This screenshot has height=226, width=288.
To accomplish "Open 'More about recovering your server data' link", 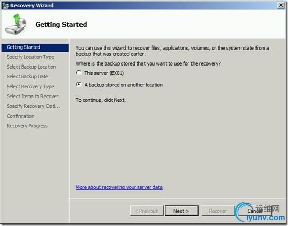I will (x=119, y=187).
